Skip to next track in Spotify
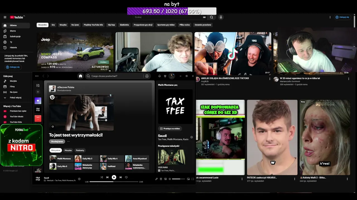The width and height of the screenshot is (357, 200). click(120, 177)
